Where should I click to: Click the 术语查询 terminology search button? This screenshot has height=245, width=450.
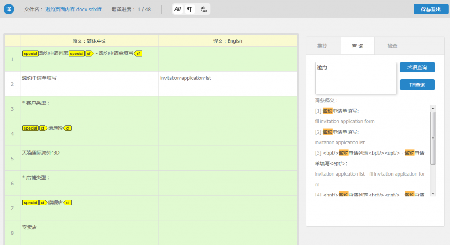417,68
